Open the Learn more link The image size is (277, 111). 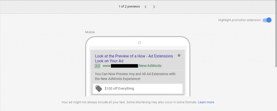tap(206, 102)
